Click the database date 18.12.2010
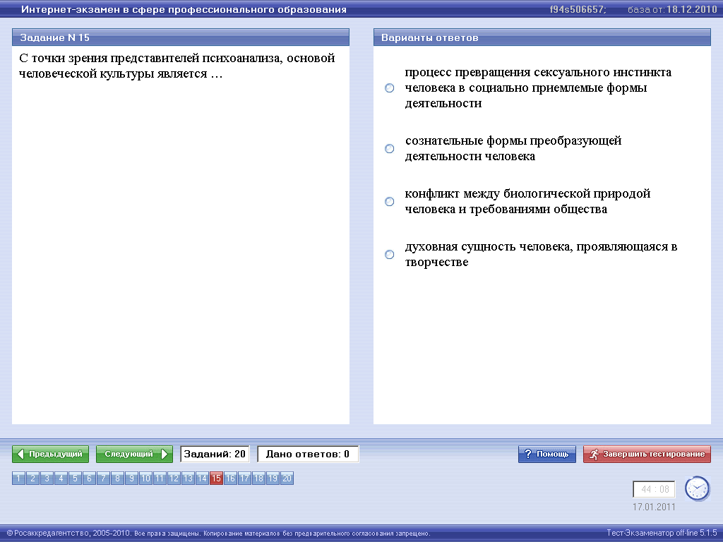 pos(692,9)
